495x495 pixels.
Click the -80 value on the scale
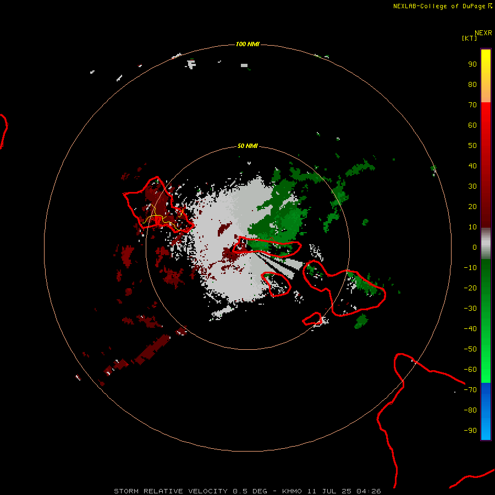point(470,410)
